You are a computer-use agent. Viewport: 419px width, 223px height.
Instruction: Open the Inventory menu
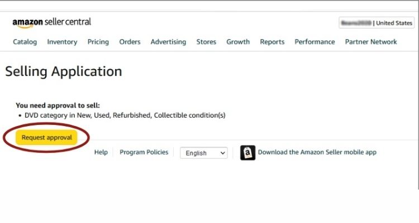point(62,42)
